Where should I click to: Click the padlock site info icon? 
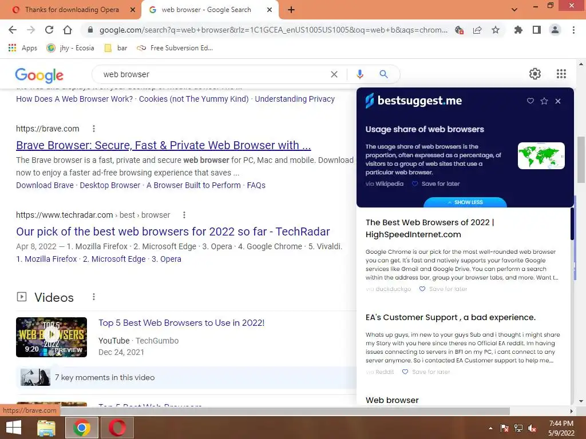coord(90,30)
